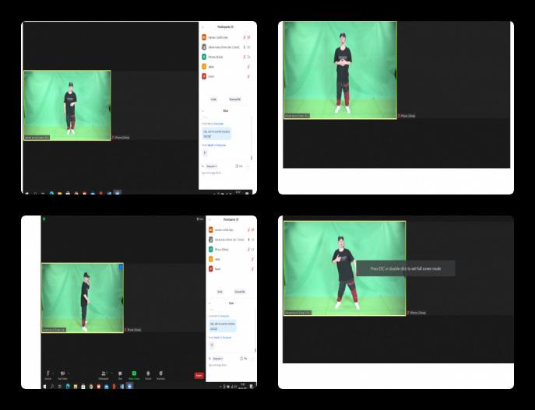Click the dancer video tile in bottom-left screenshot
The image size is (535, 410).
pyautogui.click(x=83, y=297)
